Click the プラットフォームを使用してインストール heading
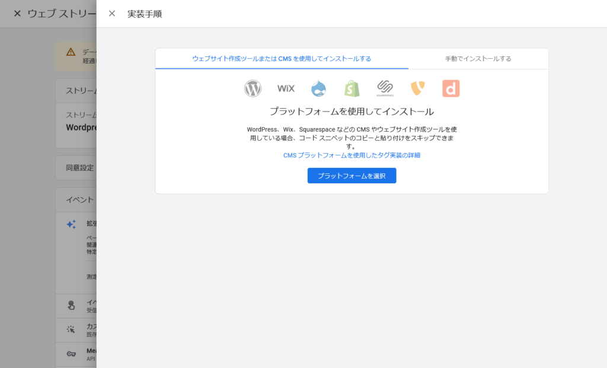This screenshot has height=368, width=607. click(x=352, y=112)
